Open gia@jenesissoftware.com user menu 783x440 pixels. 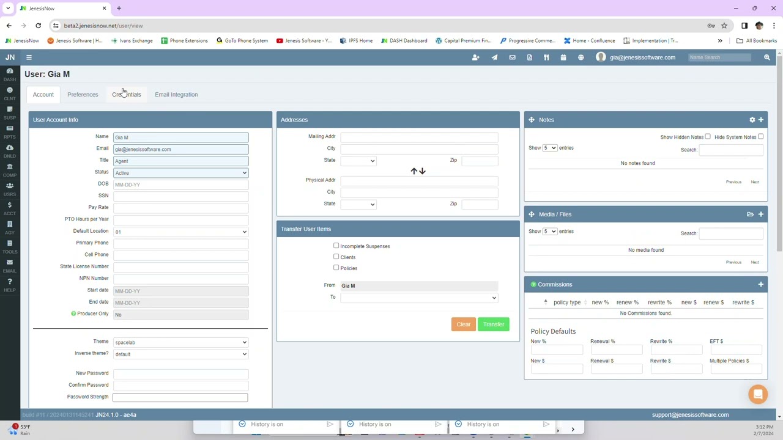(636, 57)
